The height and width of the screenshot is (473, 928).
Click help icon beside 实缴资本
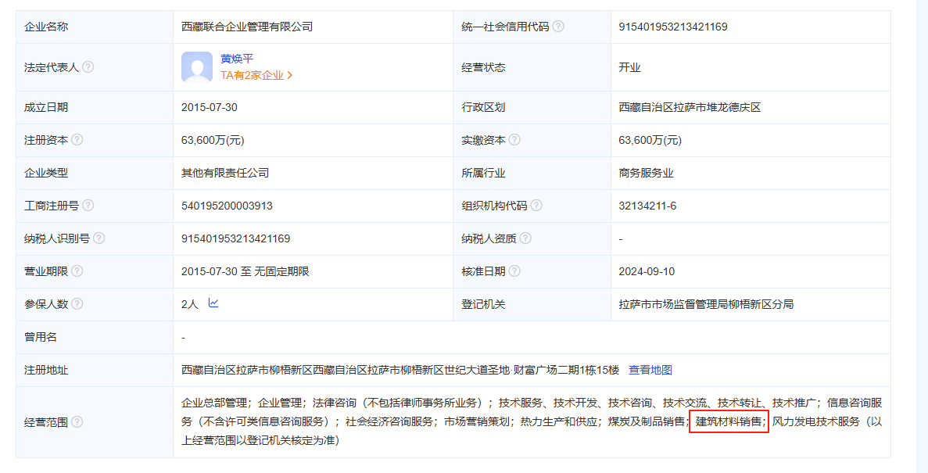point(514,140)
